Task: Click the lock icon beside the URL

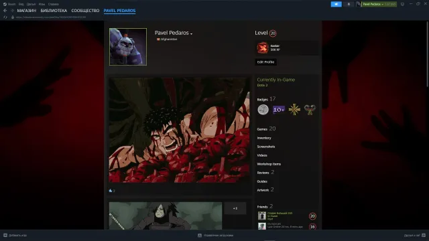Action: click(x=13, y=17)
